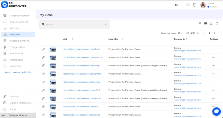This screenshot has width=223, height=118.
Task: Click the row density icon
Action: click(211, 23)
